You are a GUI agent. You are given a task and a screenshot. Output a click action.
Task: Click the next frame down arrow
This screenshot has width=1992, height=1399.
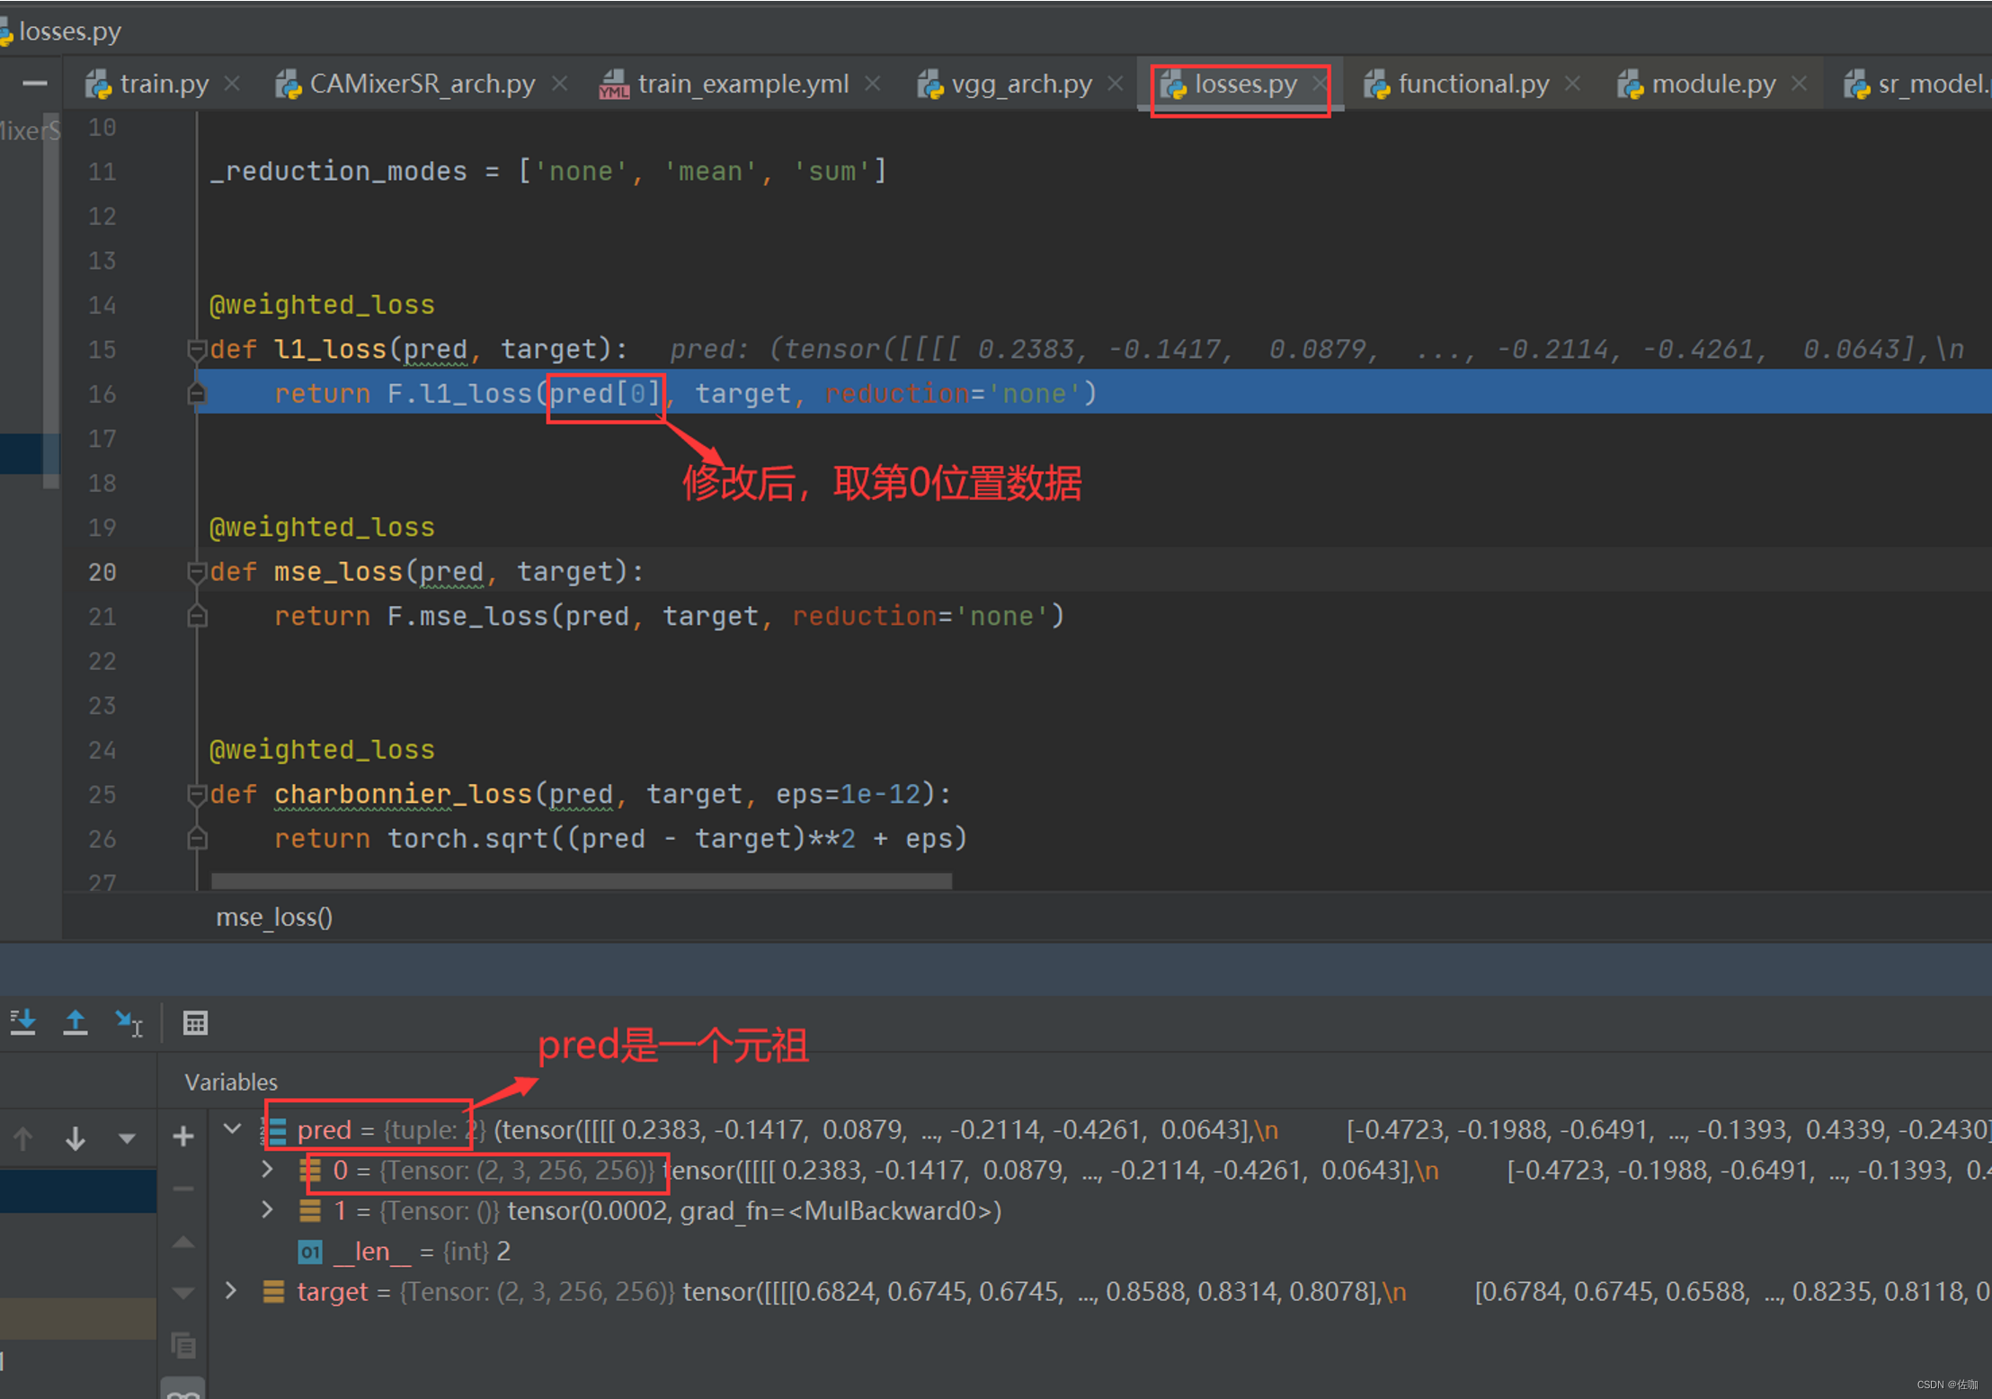pos(76,1138)
